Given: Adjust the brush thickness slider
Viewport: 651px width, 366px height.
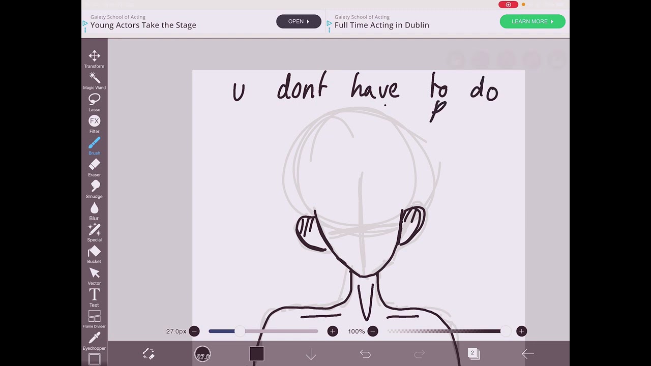Looking at the screenshot, I should coord(263,331).
